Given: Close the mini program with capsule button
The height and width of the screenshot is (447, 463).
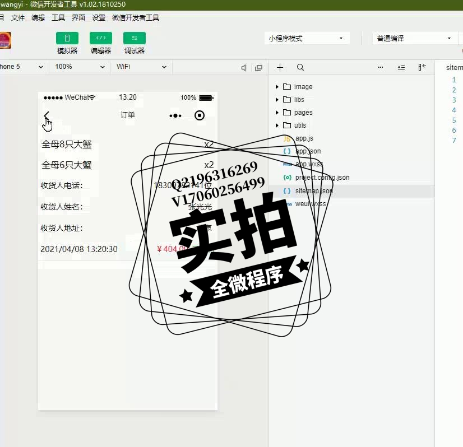Looking at the screenshot, I should pos(200,115).
